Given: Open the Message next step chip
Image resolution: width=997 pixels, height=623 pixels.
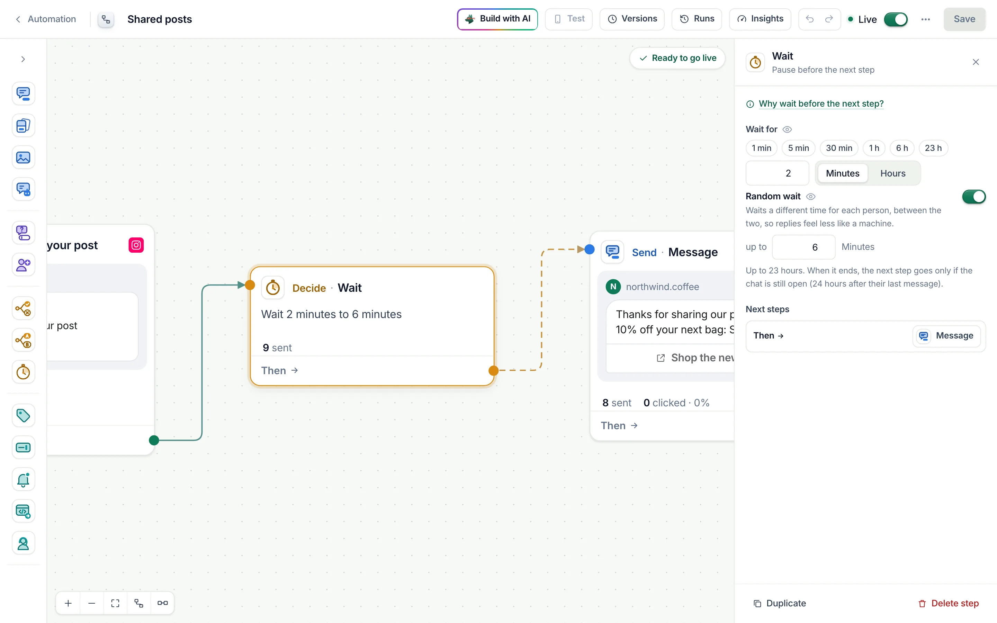Looking at the screenshot, I should coord(946,336).
